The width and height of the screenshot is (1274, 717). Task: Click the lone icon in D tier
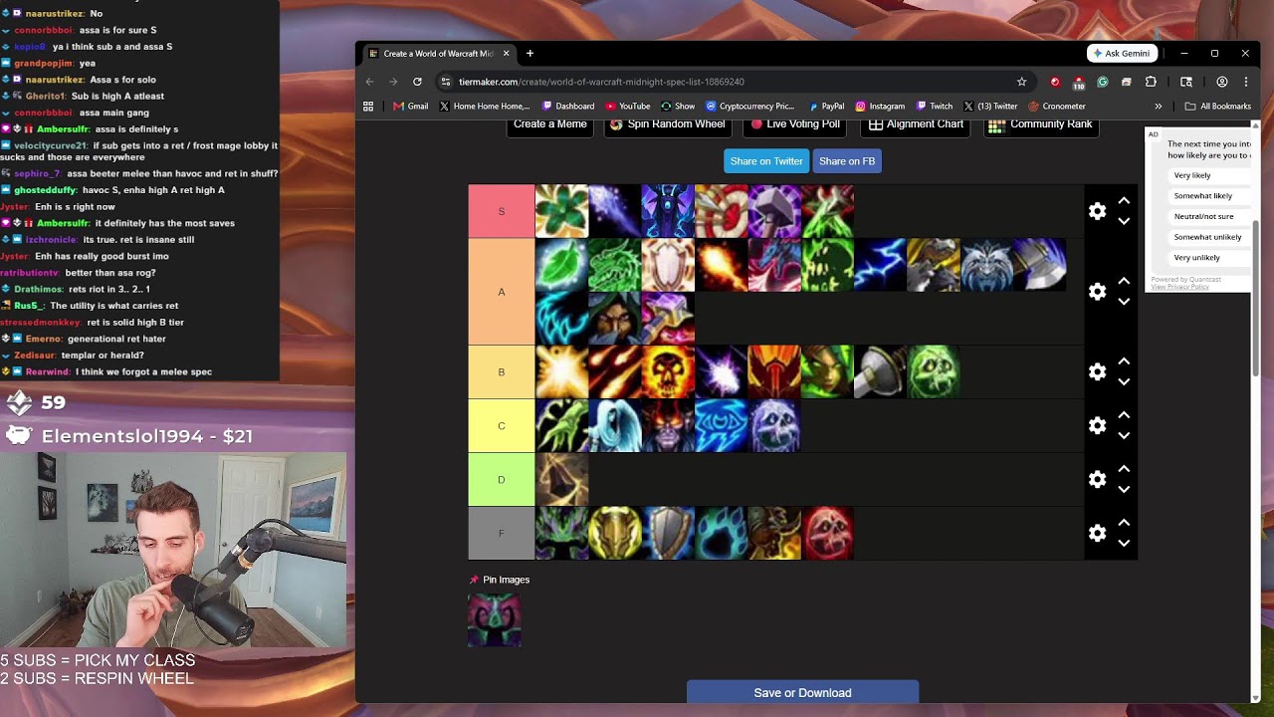(561, 480)
